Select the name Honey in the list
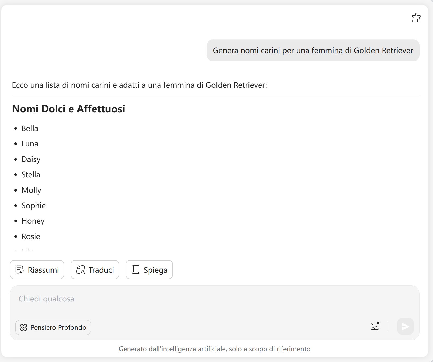Image resolution: width=433 pixels, height=362 pixels. tap(33, 221)
